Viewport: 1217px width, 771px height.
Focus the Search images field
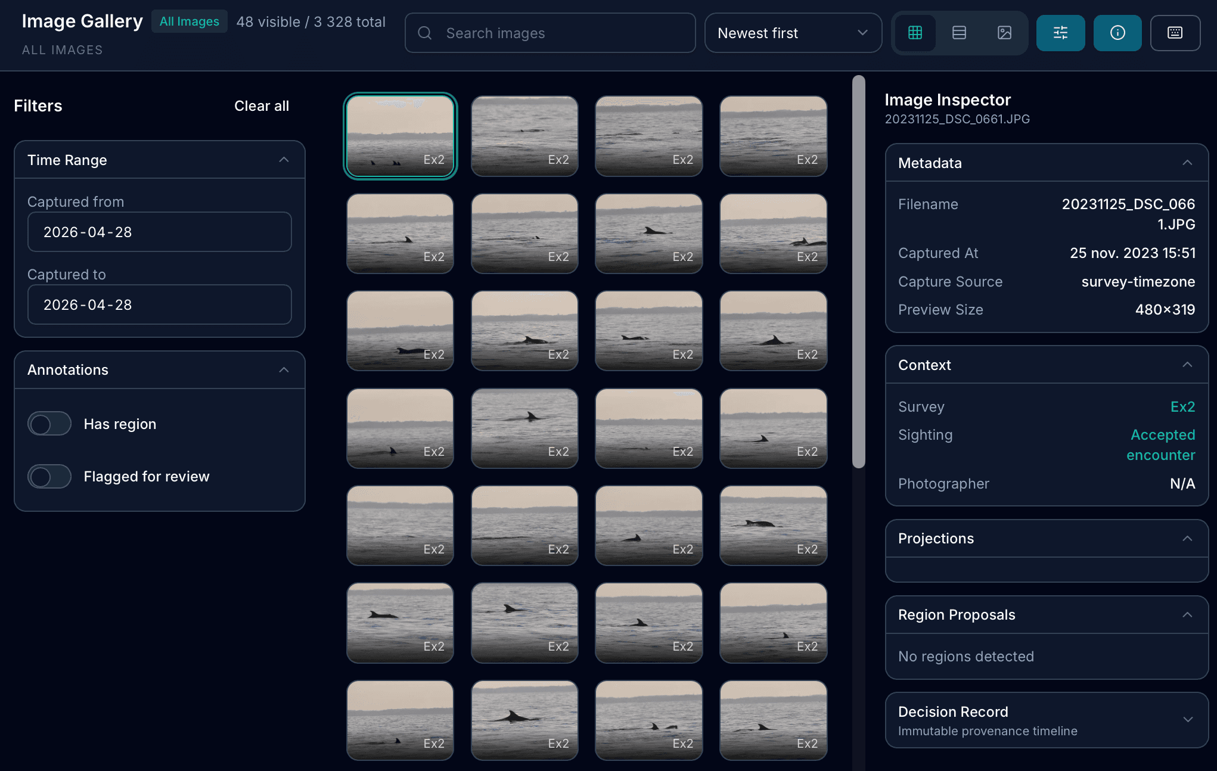click(550, 33)
